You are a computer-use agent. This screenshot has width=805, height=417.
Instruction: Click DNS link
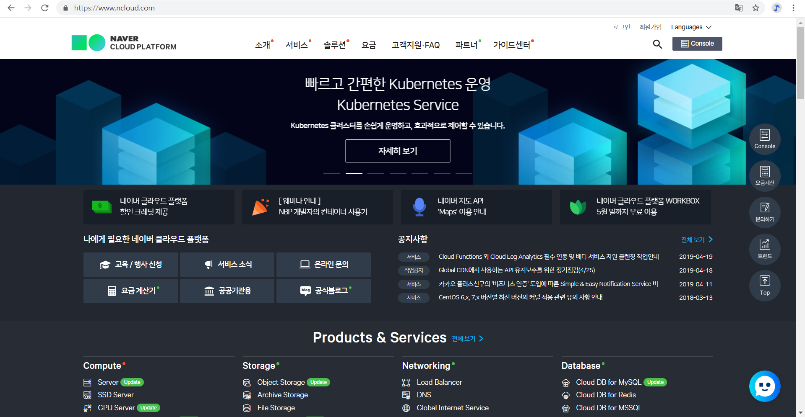424,395
